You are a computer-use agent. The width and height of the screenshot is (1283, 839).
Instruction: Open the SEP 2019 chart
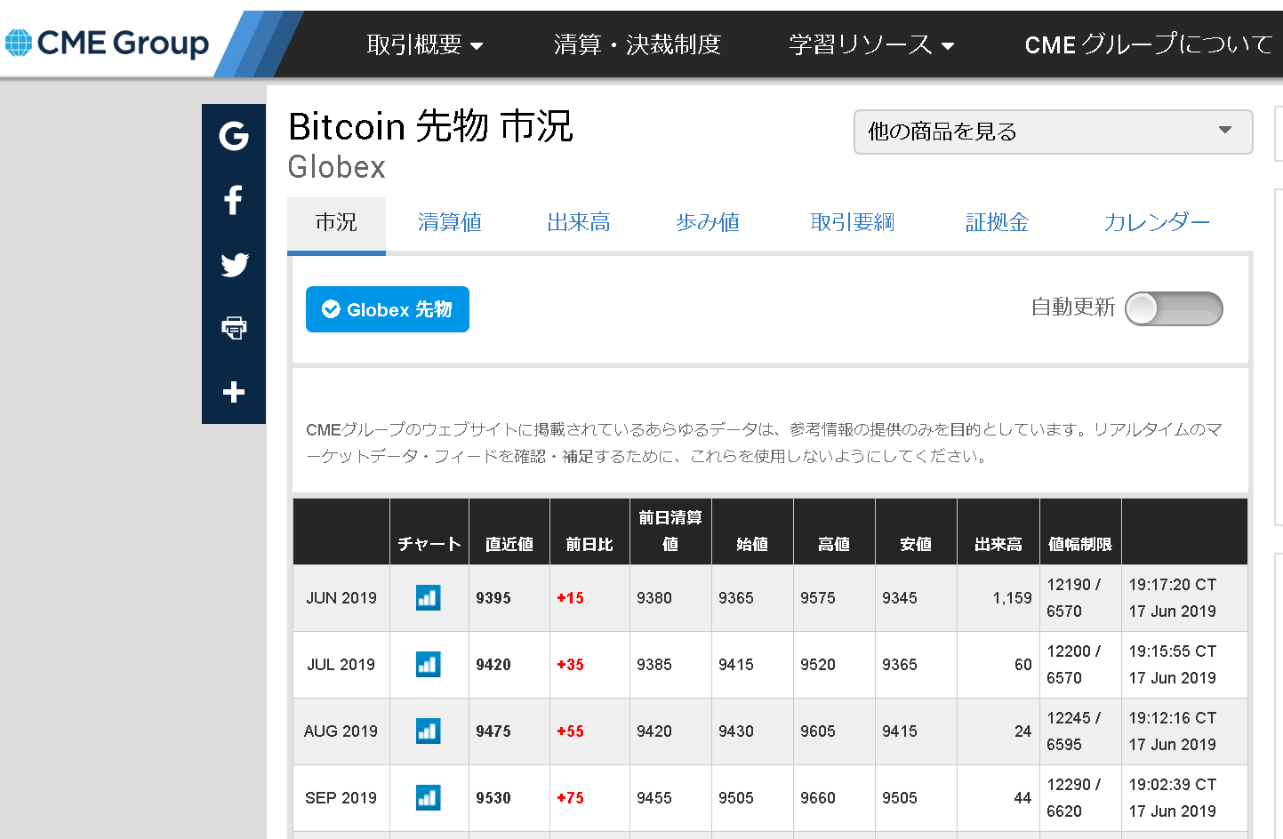coord(428,797)
